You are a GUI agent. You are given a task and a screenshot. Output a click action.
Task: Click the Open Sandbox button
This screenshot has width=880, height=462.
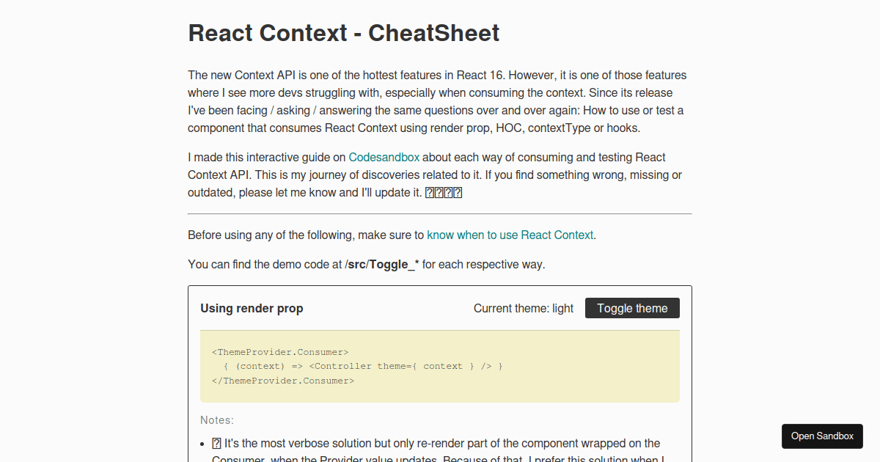point(822,436)
